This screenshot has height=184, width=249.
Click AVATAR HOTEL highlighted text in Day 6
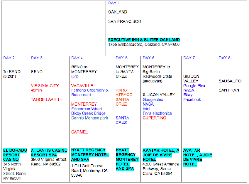click(x=161, y=155)
